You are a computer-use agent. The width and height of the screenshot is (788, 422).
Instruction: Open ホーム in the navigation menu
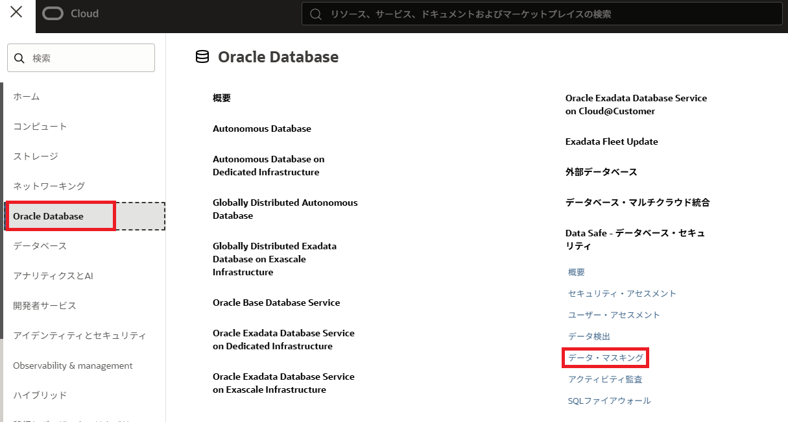[x=27, y=97]
